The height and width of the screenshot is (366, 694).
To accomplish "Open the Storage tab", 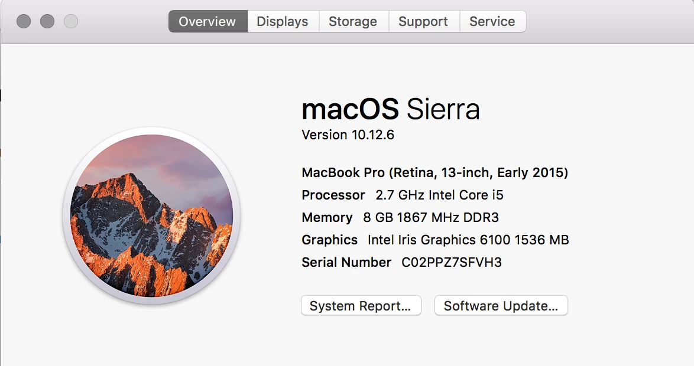I will pos(353,21).
